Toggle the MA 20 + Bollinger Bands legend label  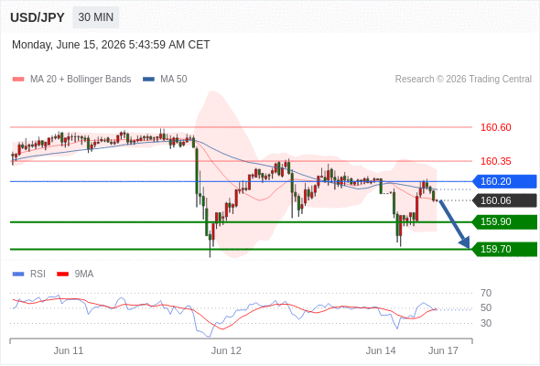(81, 80)
